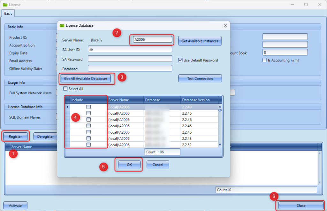Click the Register button
The height and width of the screenshot is (211, 327).
[x=15, y=137]
